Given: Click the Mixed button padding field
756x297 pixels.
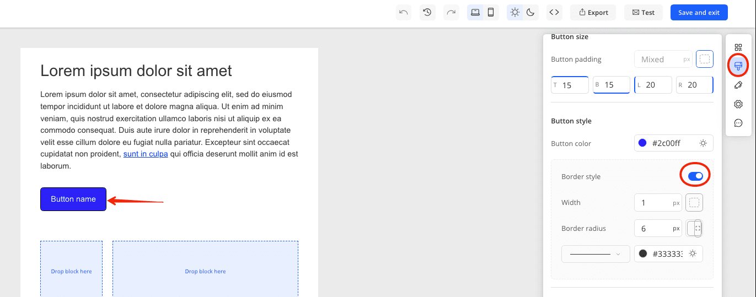Looking at the screenshot, I should pos(663,59).
